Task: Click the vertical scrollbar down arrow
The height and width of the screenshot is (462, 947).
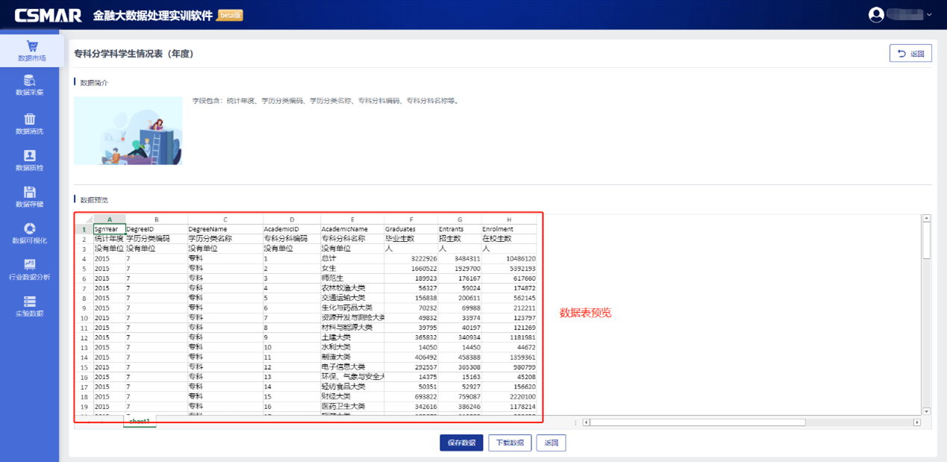Action: (926, 411)
